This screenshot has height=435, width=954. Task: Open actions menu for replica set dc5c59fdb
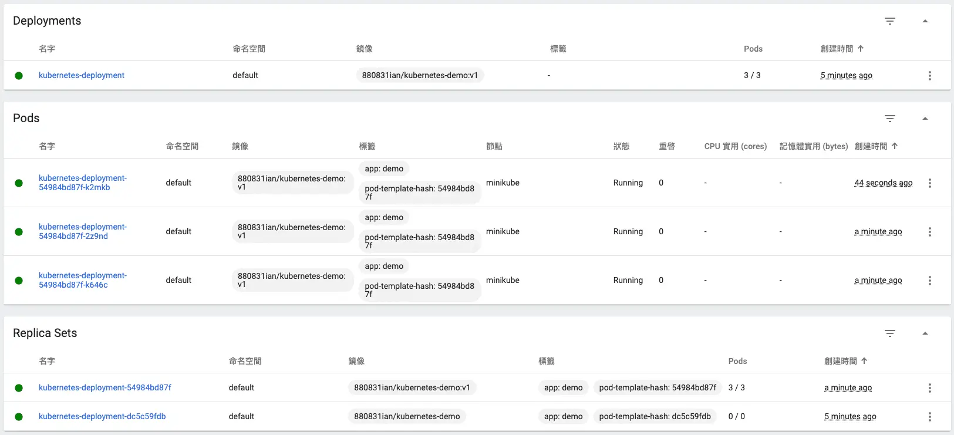click(929, 417)
